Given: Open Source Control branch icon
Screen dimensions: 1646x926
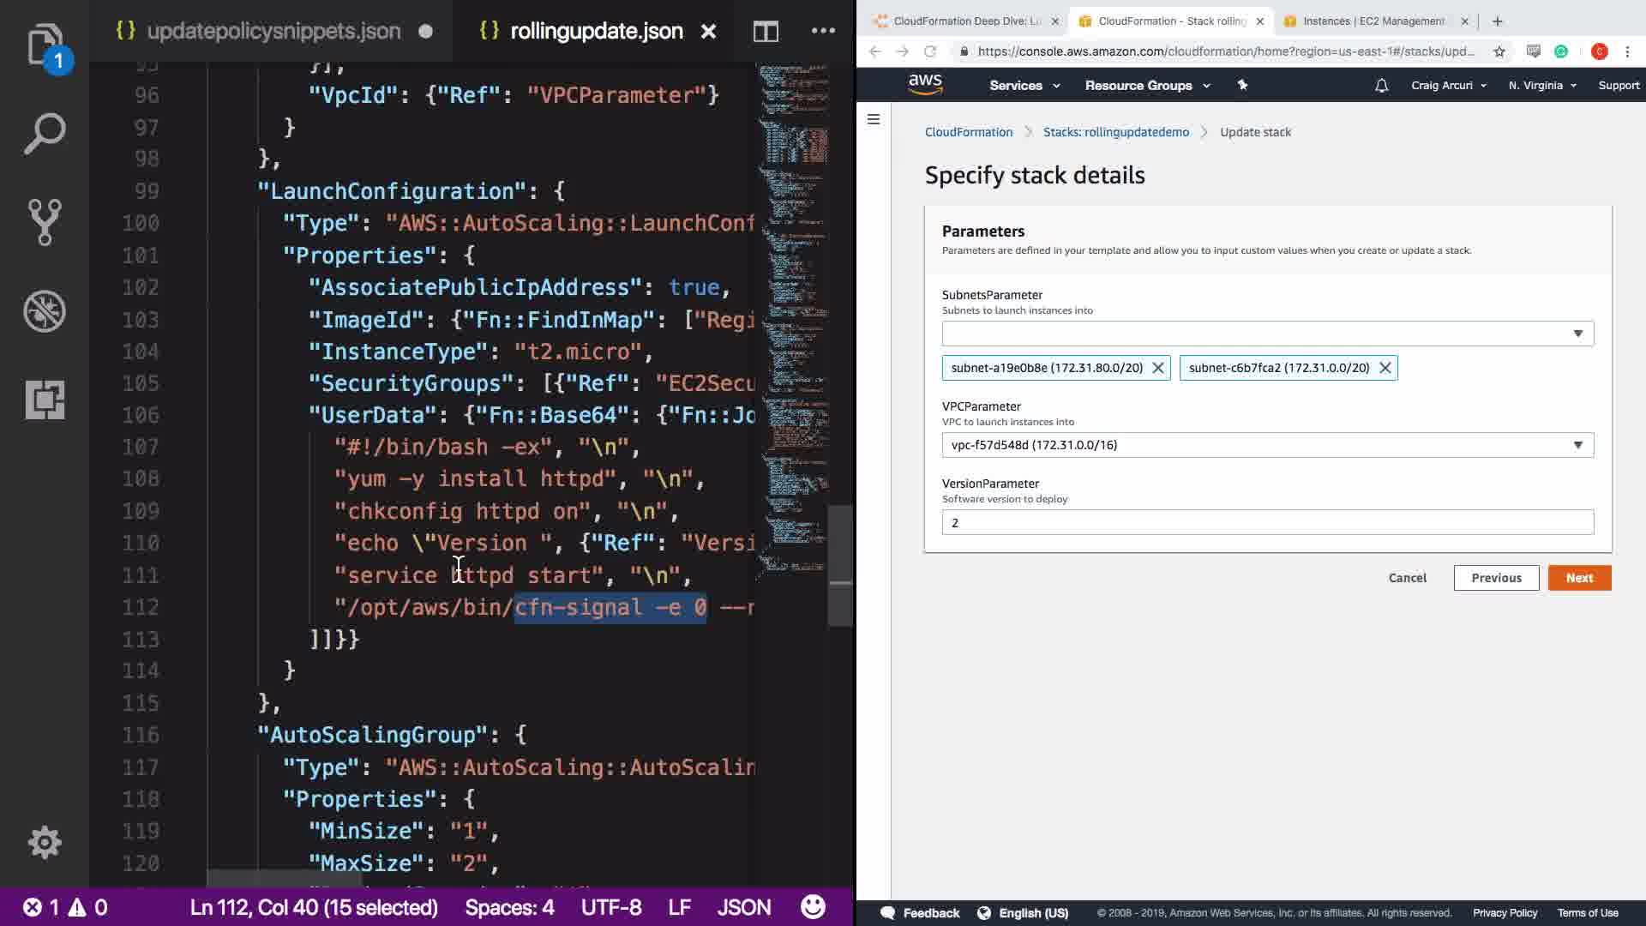Looking at the screenshot, I should click(x=45, y=222).
